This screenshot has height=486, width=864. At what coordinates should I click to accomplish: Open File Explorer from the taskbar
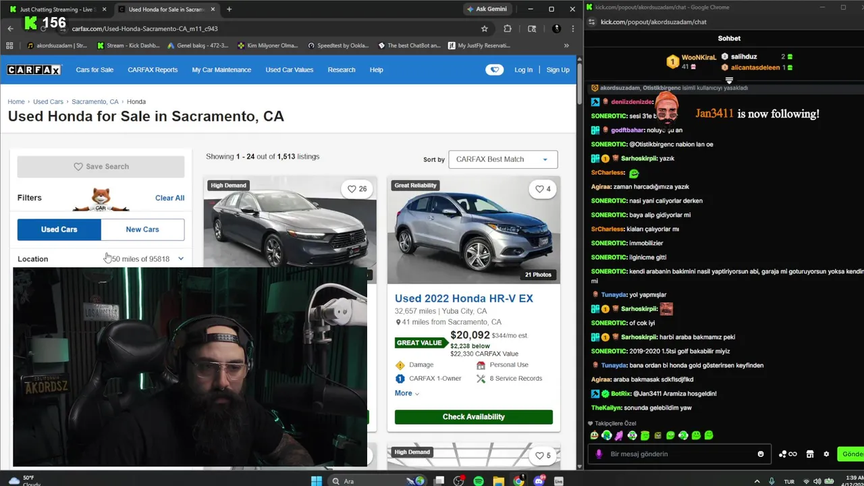point(498,481)
